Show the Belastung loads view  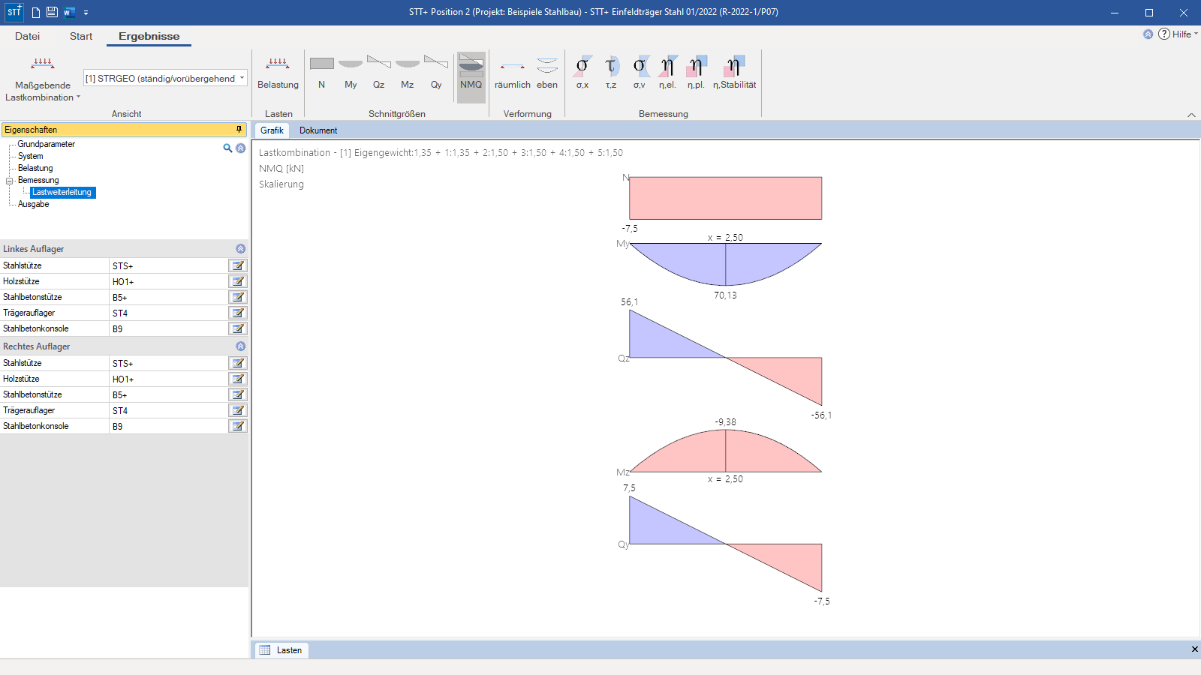click(x=278, y=73)
